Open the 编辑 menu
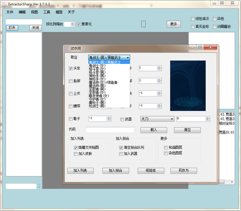Image resolution: width=241 pixels, height=211 pixels. click(22, 12)
